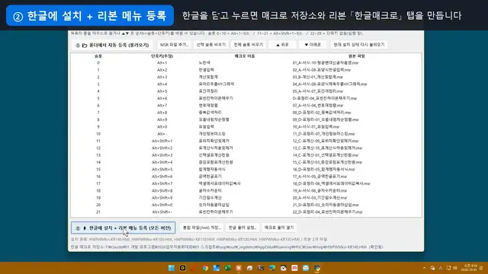488x274 pixels.
Task: Select macro name 엑셀에서표데이터값복사
Action: (x=220, y=183)
